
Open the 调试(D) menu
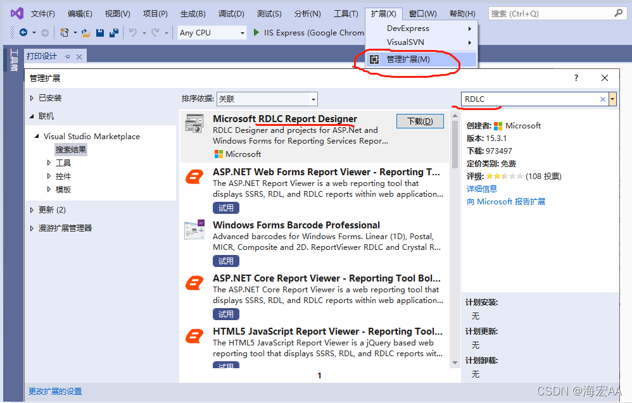click(x=231, y=14)
